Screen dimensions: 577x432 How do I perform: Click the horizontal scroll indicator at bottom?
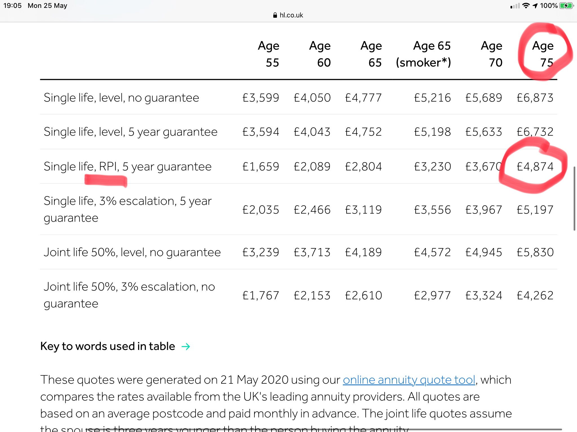324,429
